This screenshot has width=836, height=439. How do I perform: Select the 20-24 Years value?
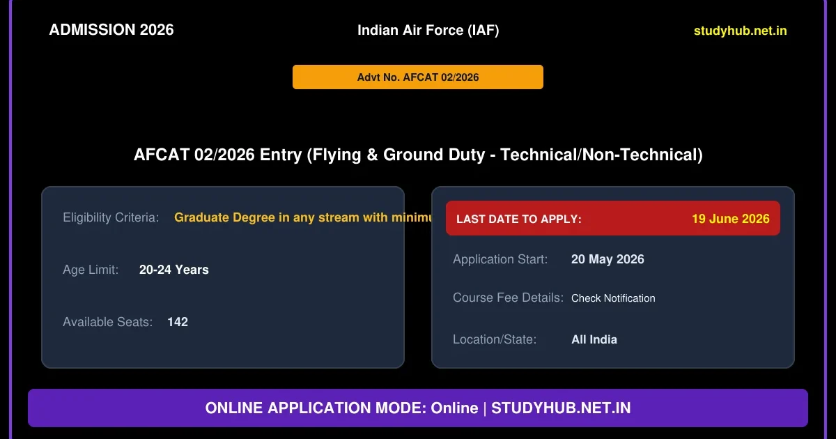click(174, 270)
